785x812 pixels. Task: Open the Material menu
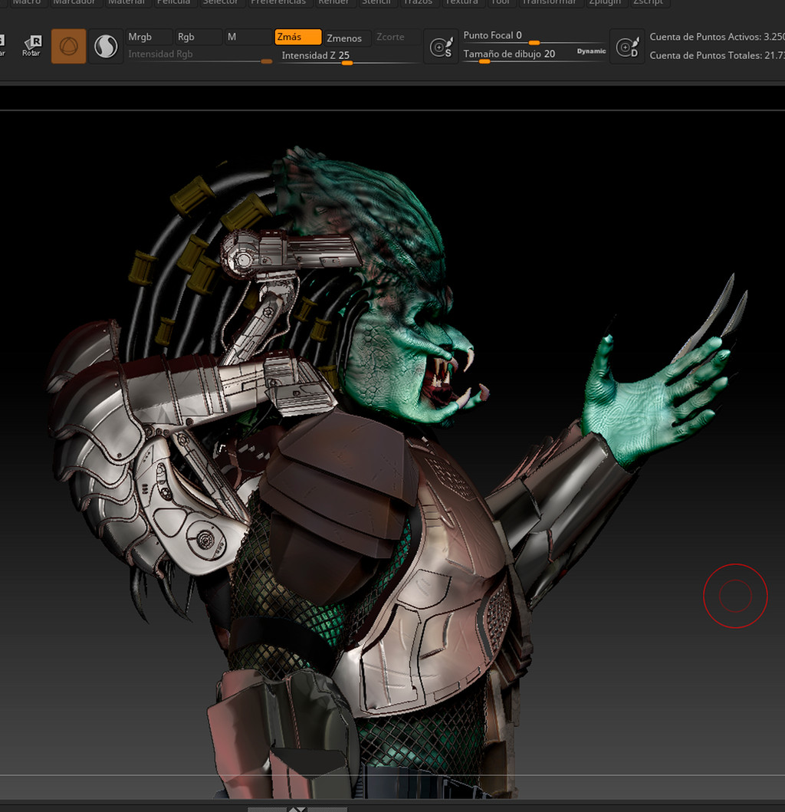click(126, 2)
